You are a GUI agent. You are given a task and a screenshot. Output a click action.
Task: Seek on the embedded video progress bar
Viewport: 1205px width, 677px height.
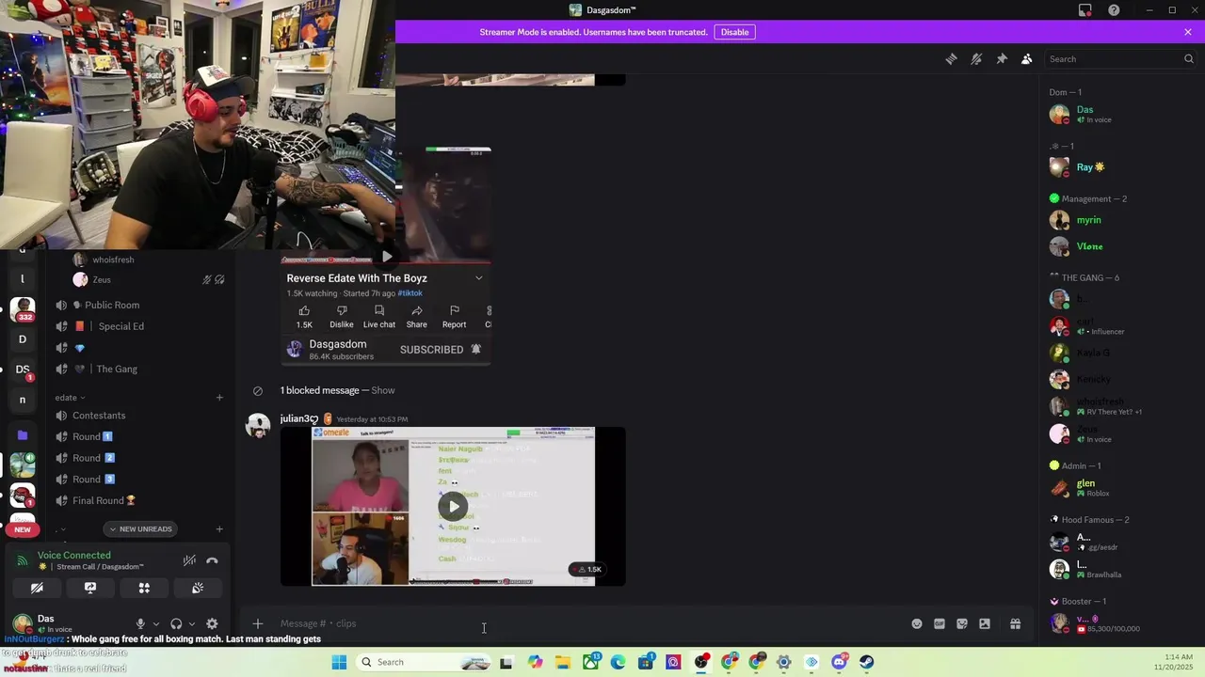385,262
